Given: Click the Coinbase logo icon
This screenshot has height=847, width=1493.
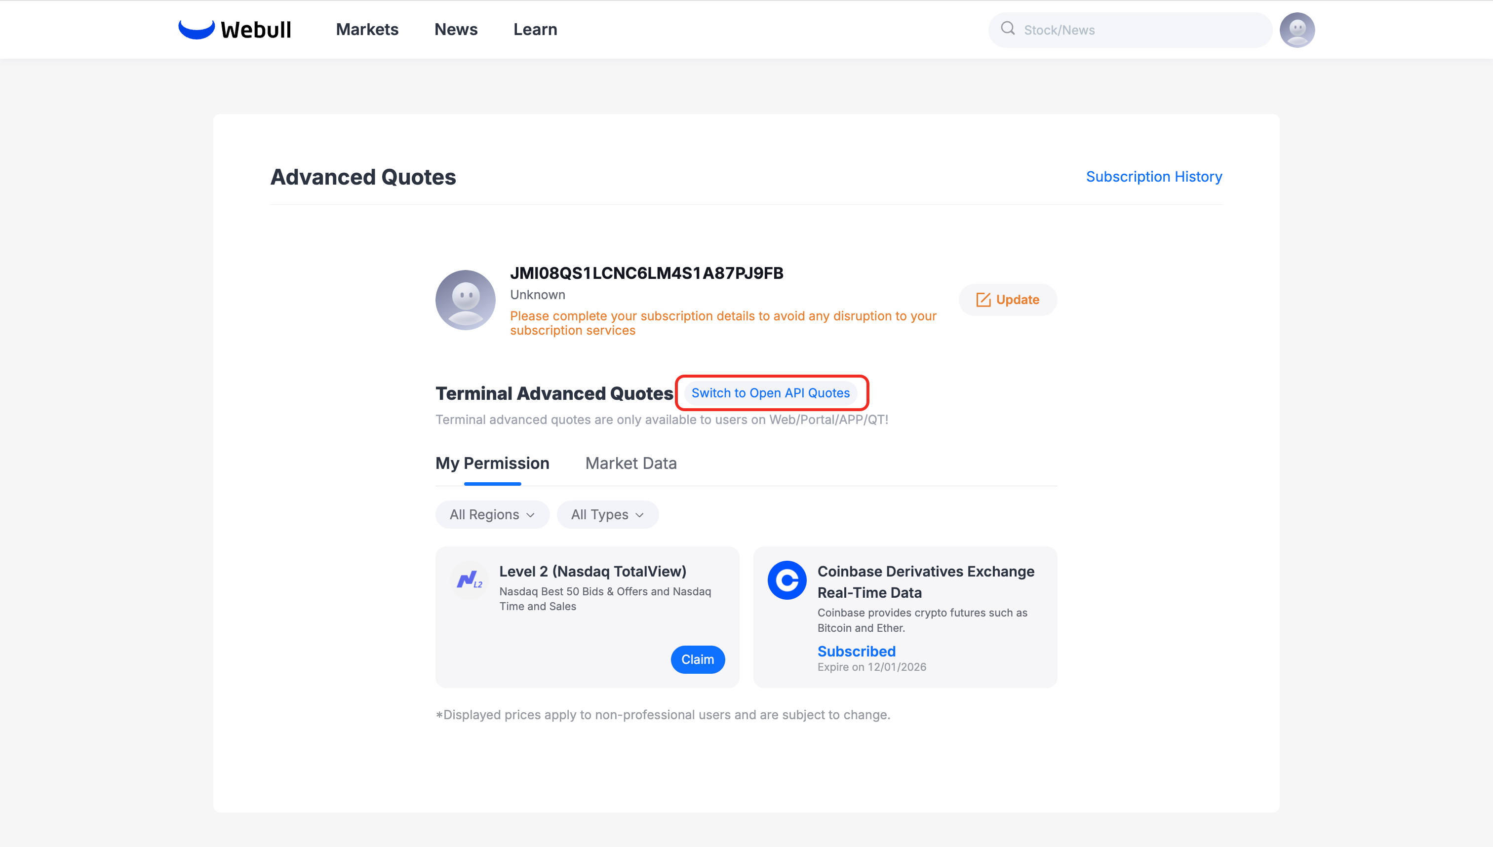Looking at the screenshot, I should (786, 580).
